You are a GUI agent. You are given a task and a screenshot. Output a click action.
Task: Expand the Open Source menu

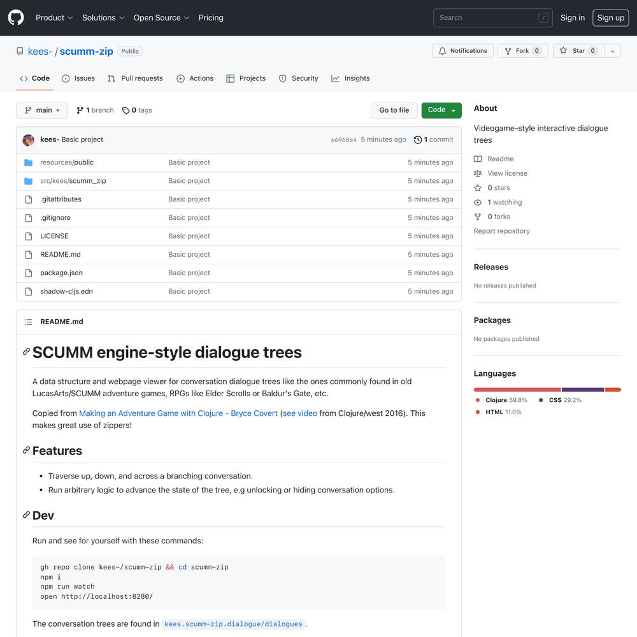pos(161,18)
